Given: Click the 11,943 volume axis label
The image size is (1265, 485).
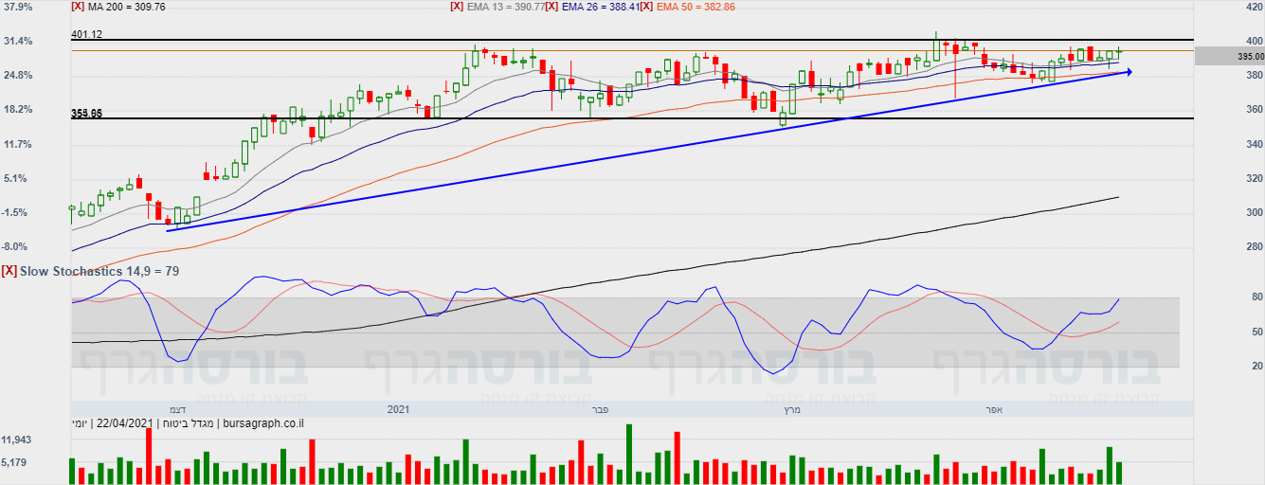Looking at the screenshot, I should pyautogui.click(x=18, y=440).
